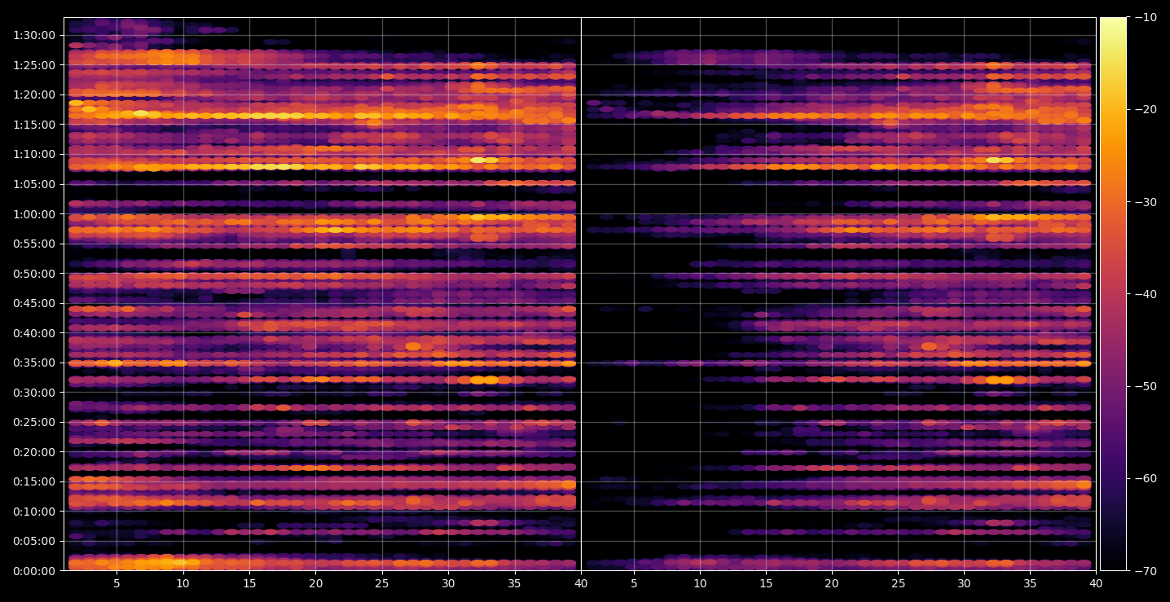Click x-axis label 20 under right heatmap
1170x602 pixels.
pos(832,584)
